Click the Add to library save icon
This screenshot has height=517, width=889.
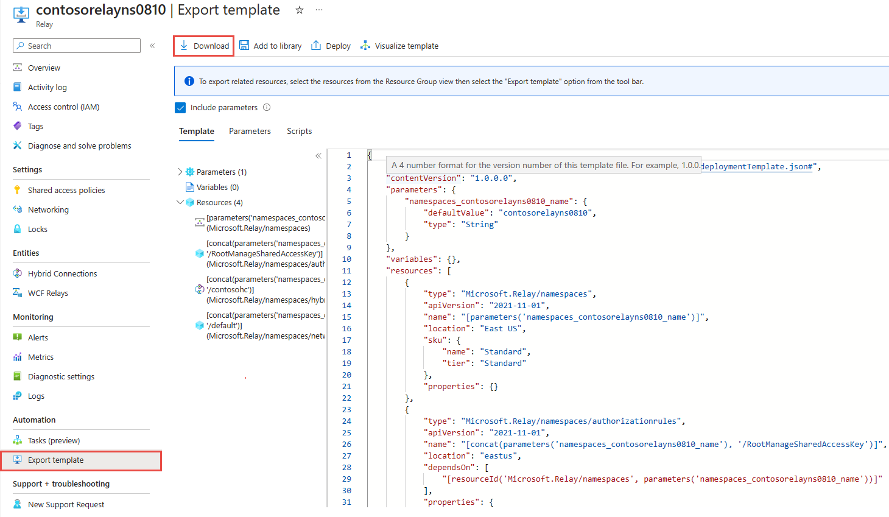click(x=244, y=46)
